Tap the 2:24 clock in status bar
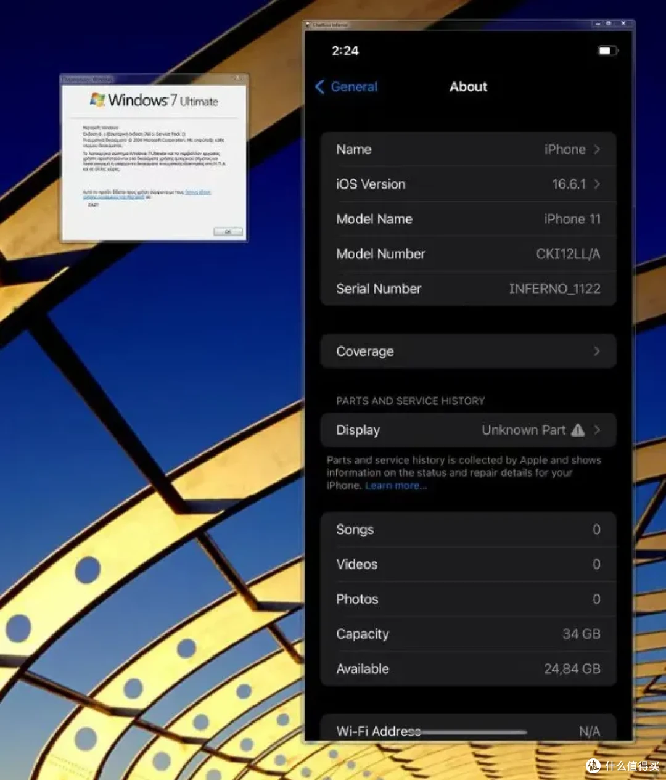This screenshot has width=666, height=780. pyautogui.click(x=345, y=51)
